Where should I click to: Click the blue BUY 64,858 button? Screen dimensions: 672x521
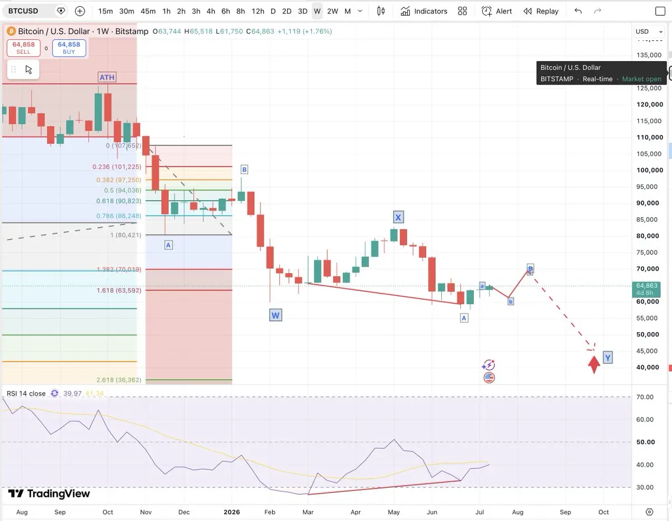click(x=69, y=48)
